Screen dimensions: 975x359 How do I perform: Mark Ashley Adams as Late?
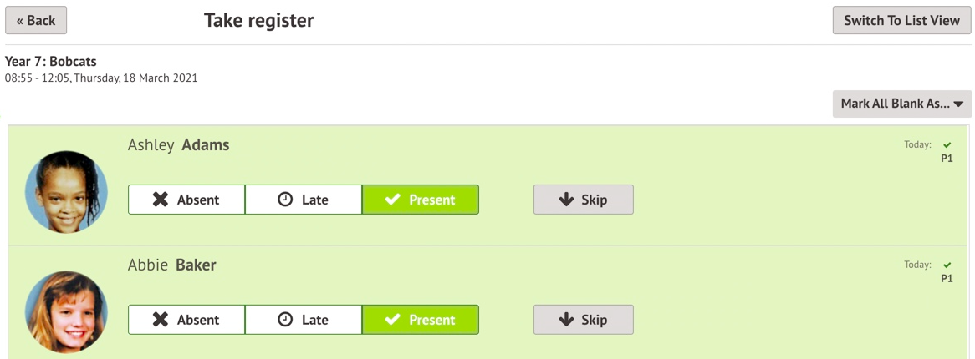pos(303,200)
